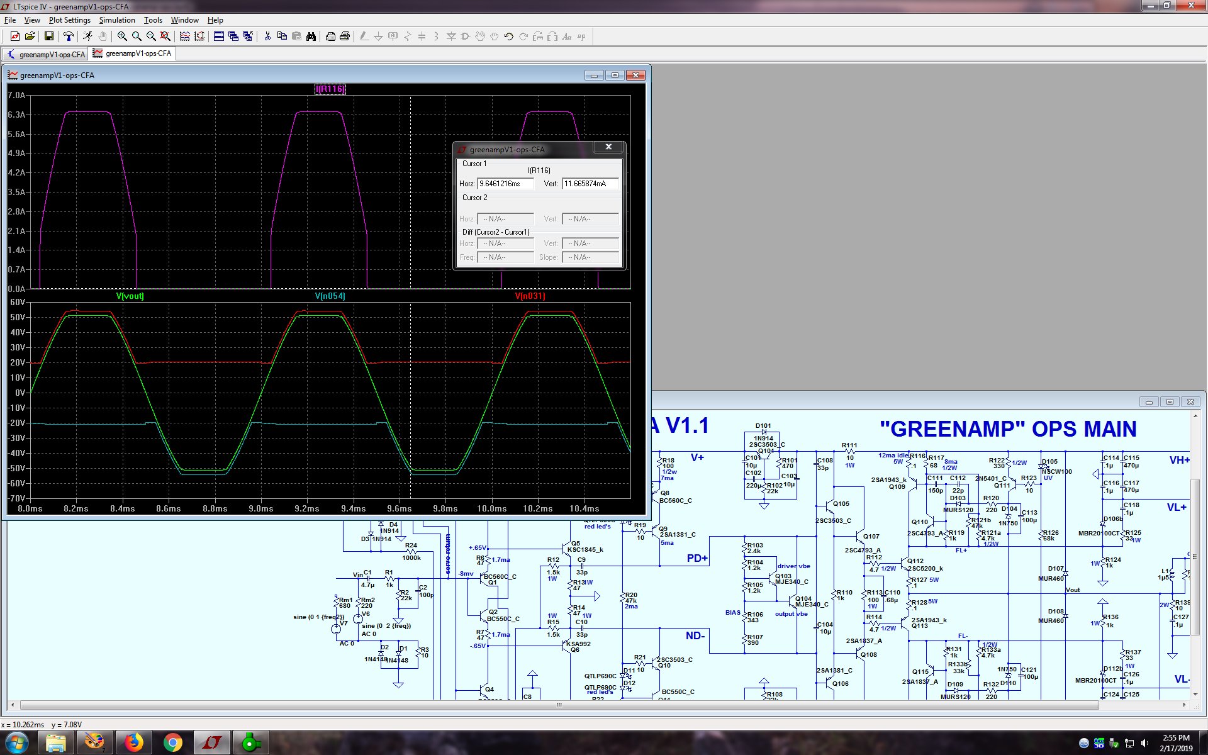Click the volume speaker tray icon
Viewport: 1208px width, 755px height.
click(x=1144, y=743)
